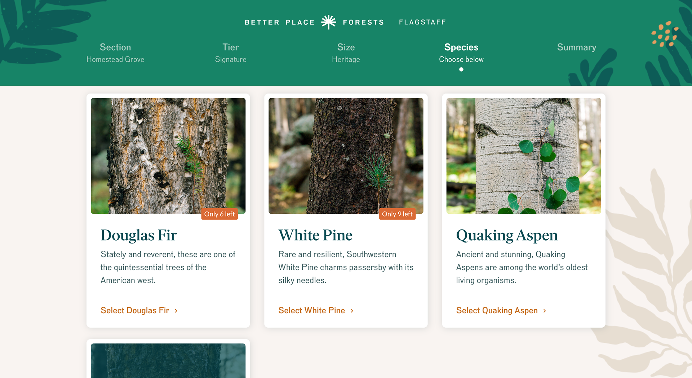
Task: Click the Better Place Forests starburst logo
Action: click(x=329, y=22)
